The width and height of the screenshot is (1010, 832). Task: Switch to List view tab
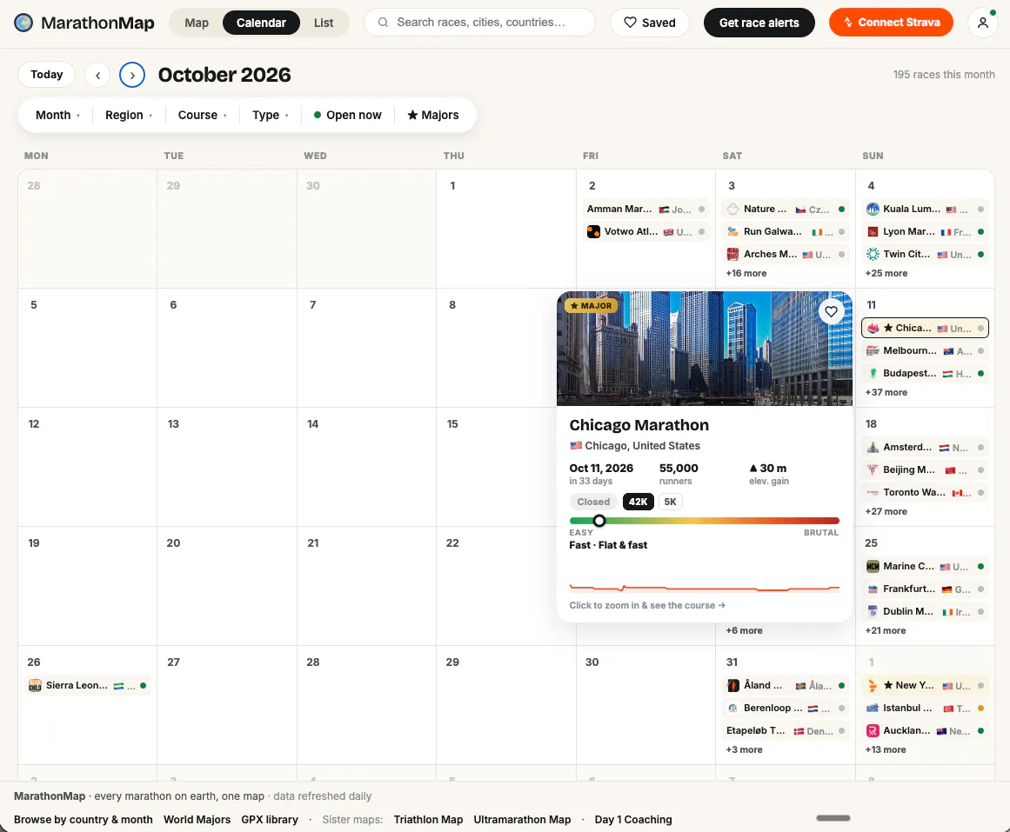click(324, 23)
